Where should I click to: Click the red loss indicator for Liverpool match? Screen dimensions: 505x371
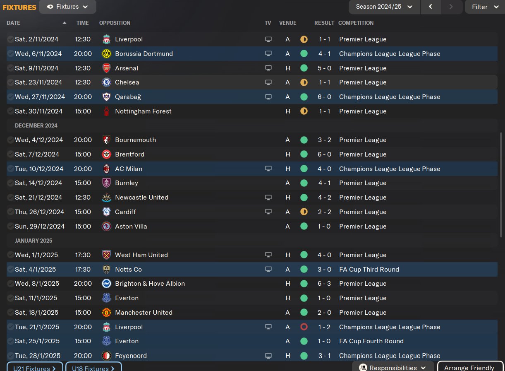pyautogui.click(x=304, y=327)
